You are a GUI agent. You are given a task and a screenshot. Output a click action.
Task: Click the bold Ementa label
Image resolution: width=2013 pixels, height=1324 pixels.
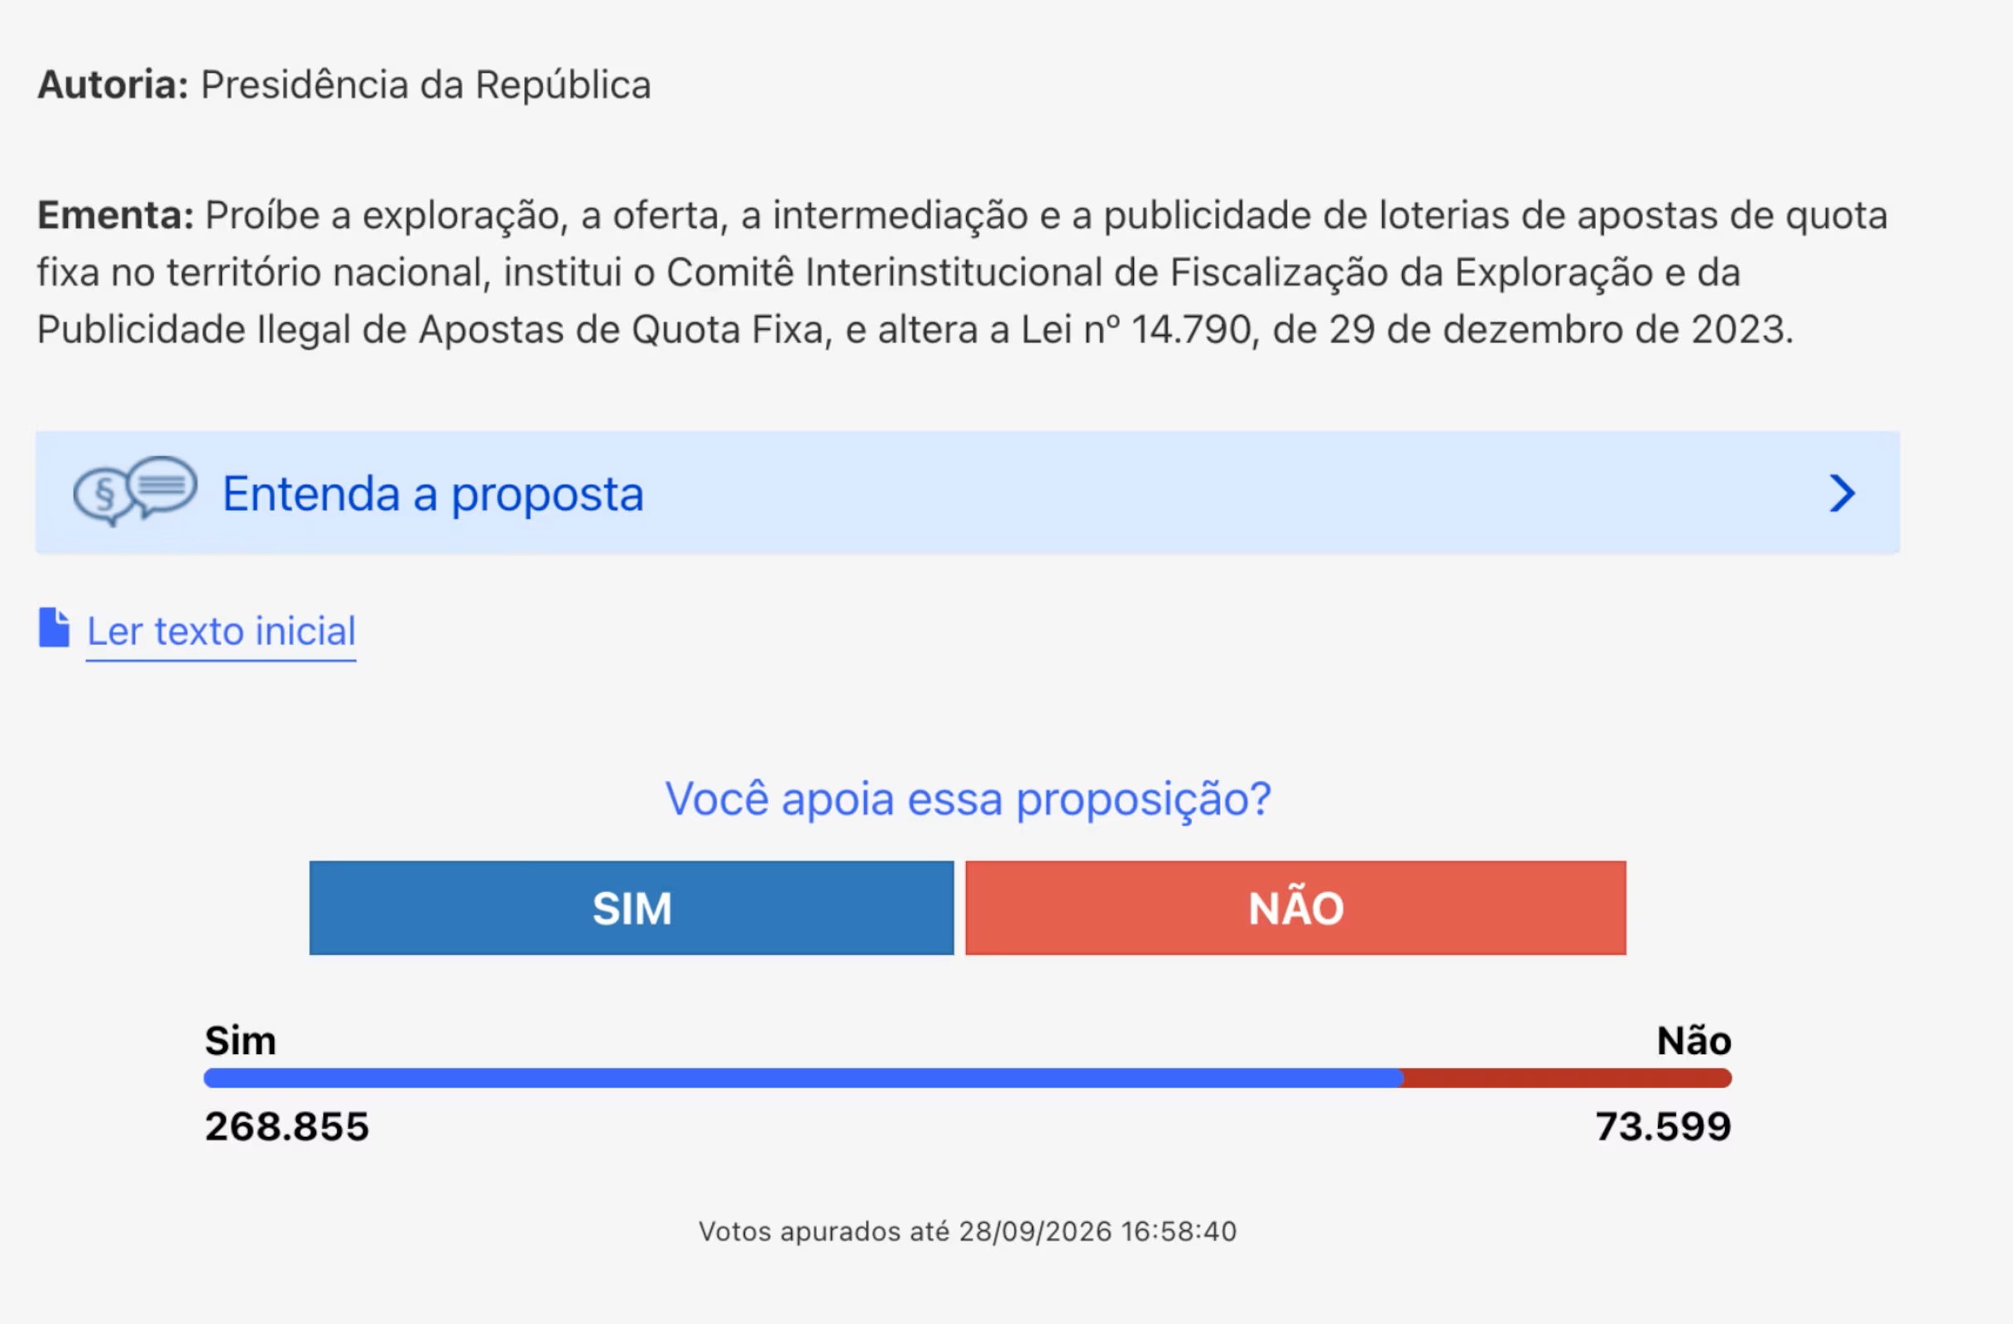[116, 216]
